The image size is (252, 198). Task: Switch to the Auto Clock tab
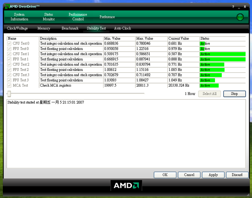[x=122, y=28]
